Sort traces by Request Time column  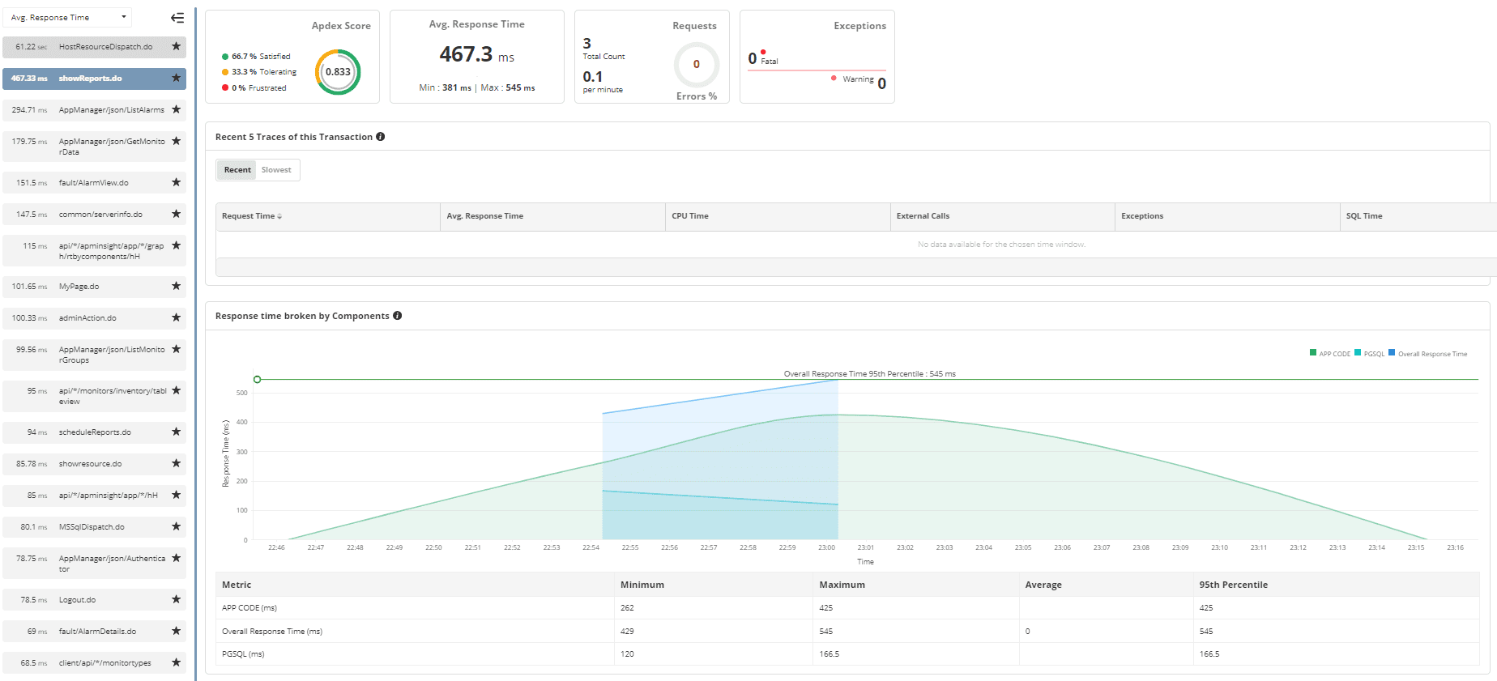tap(251, 216)
